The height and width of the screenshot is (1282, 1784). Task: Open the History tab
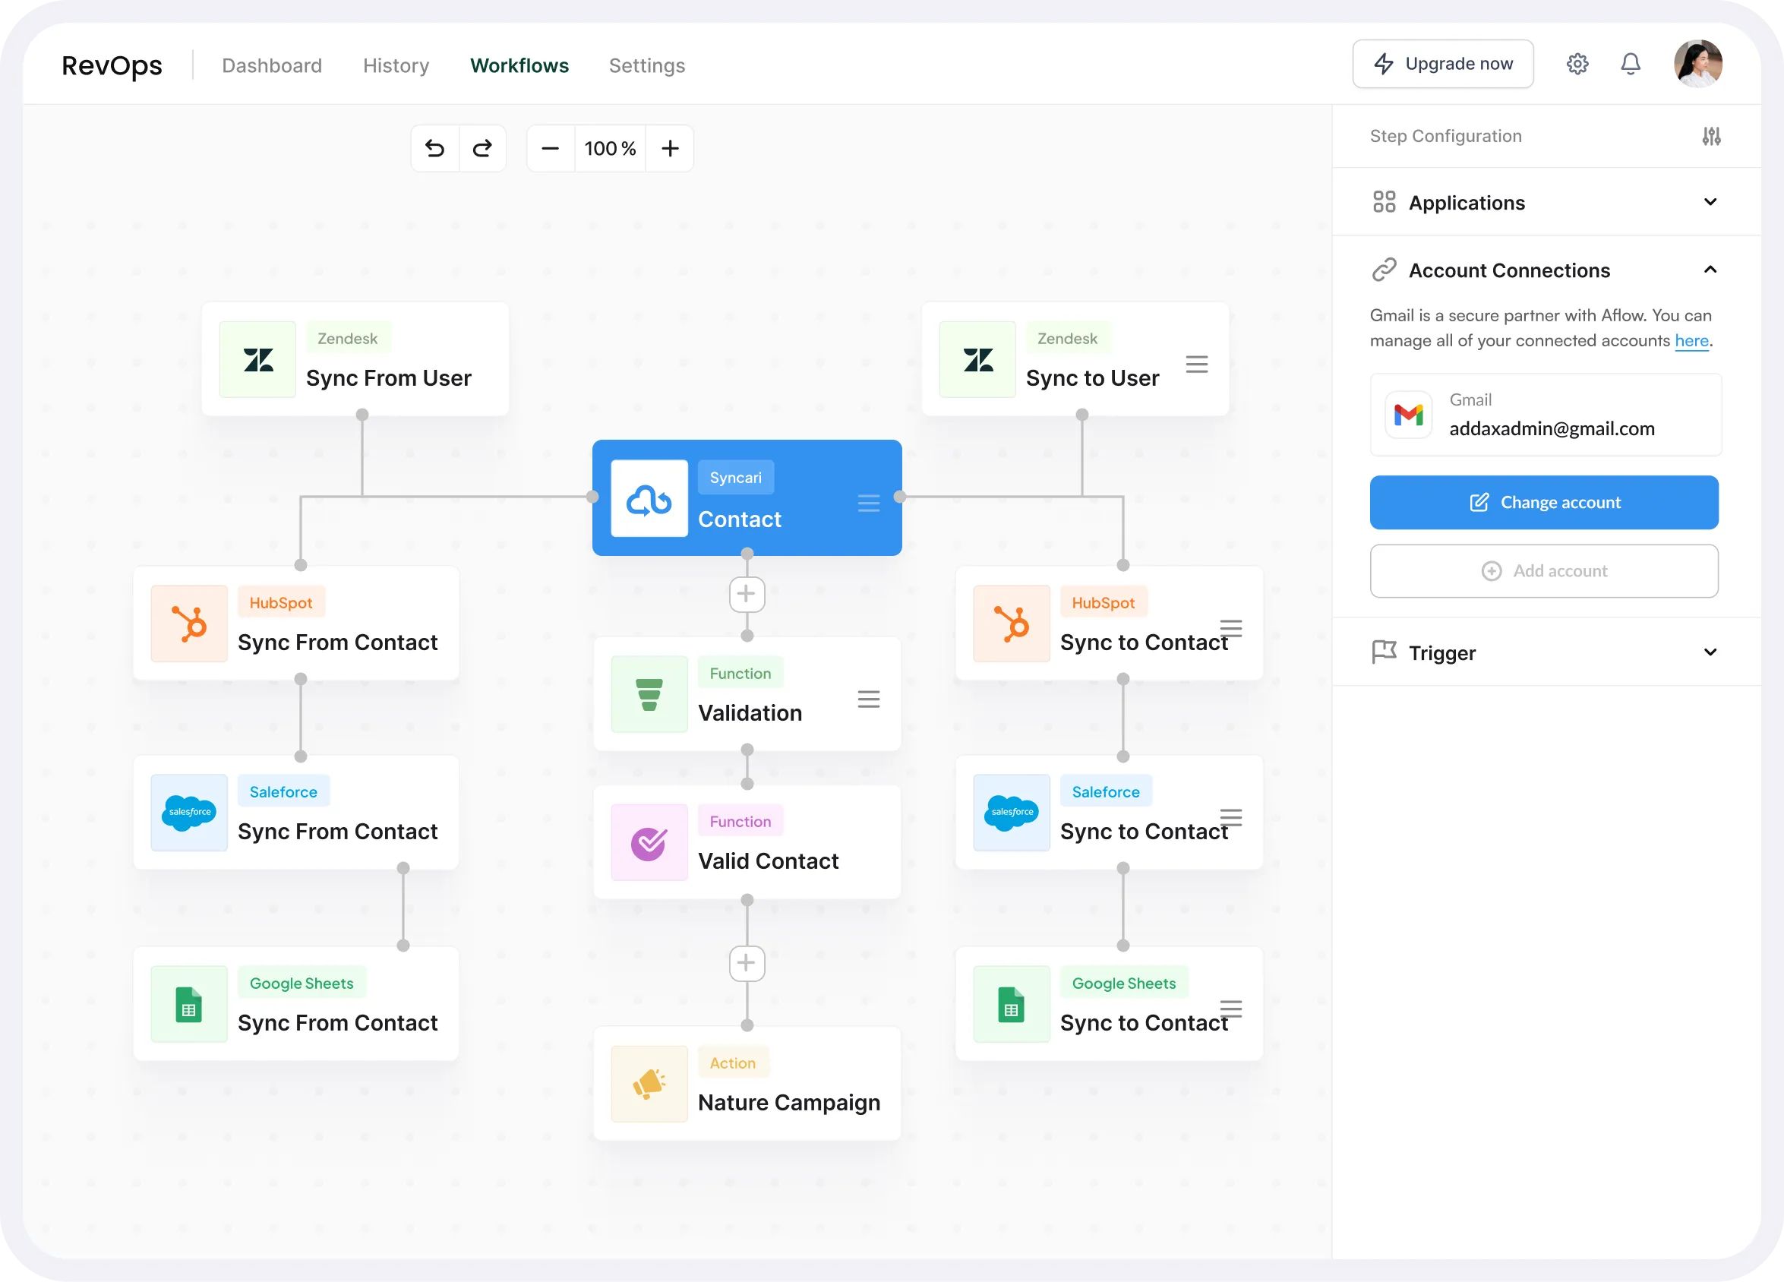point(396,65)
